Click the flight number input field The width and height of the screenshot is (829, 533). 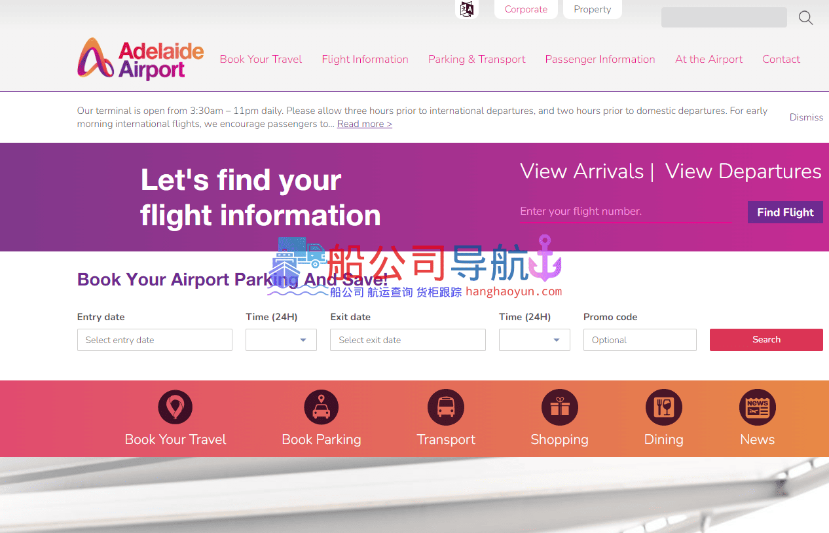(625, 211)
